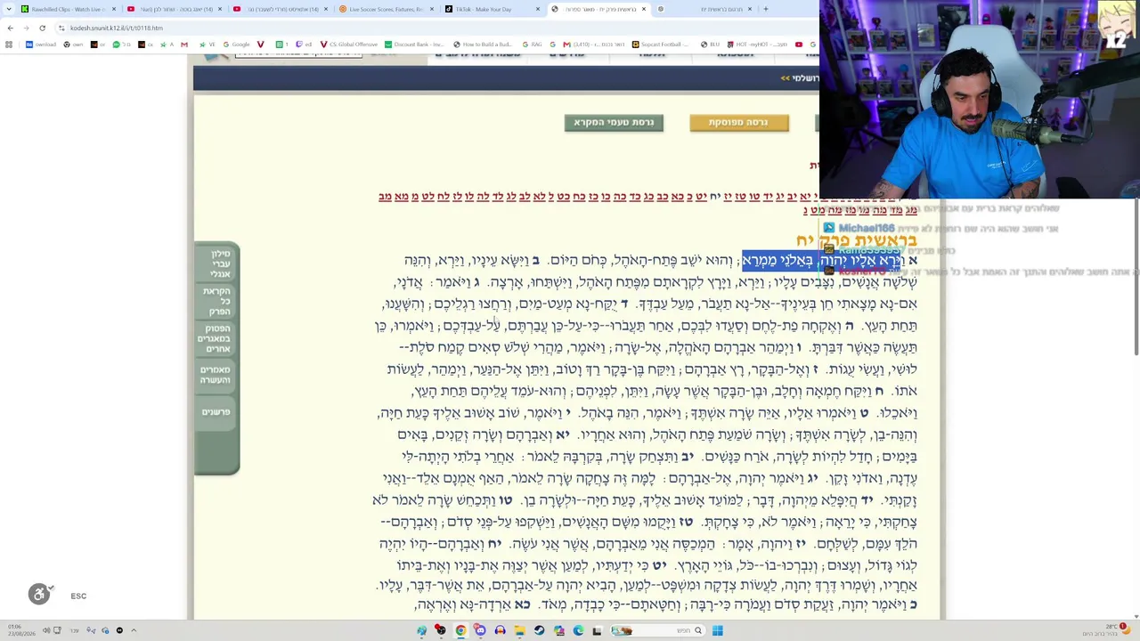Screen dimensions: 1140x641
Task: Open the CS: Global Offensive bookmark
Action: pos(348,45)
